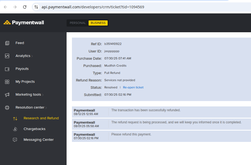Click the Marketing tools megaphone icon
251x165 pixels.
click(7, 95)
